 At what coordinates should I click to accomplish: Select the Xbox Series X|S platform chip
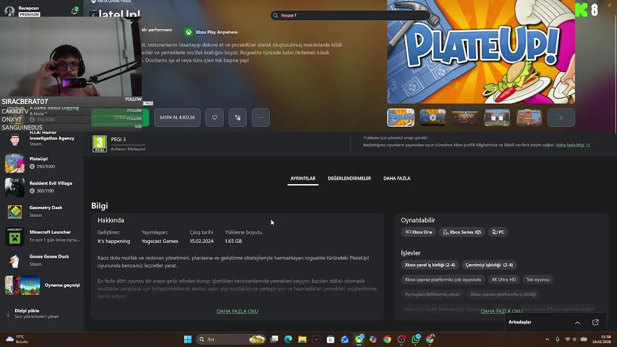tap(462, 232)
